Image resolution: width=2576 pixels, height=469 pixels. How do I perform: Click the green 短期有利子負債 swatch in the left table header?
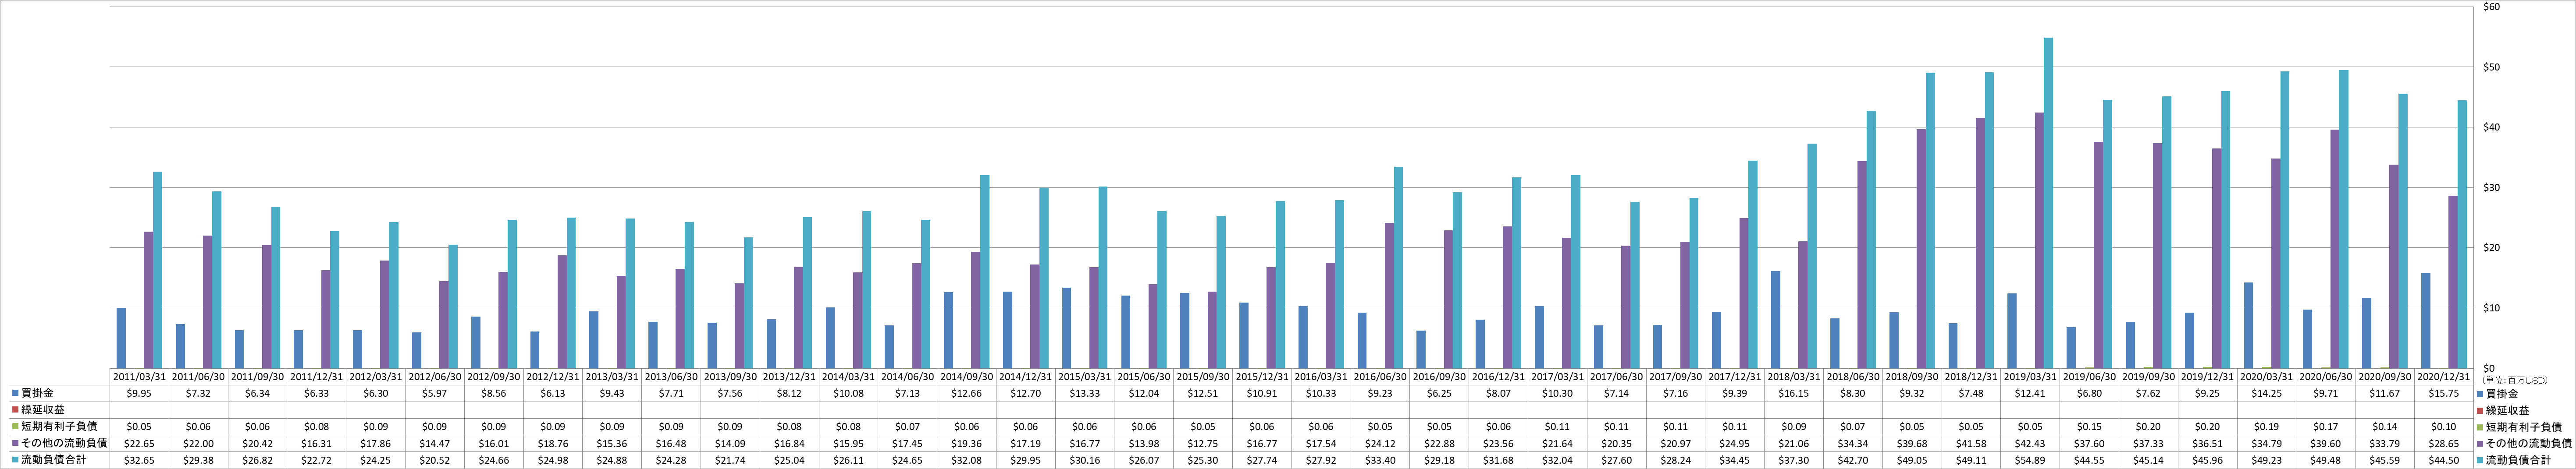pos(16,426)
